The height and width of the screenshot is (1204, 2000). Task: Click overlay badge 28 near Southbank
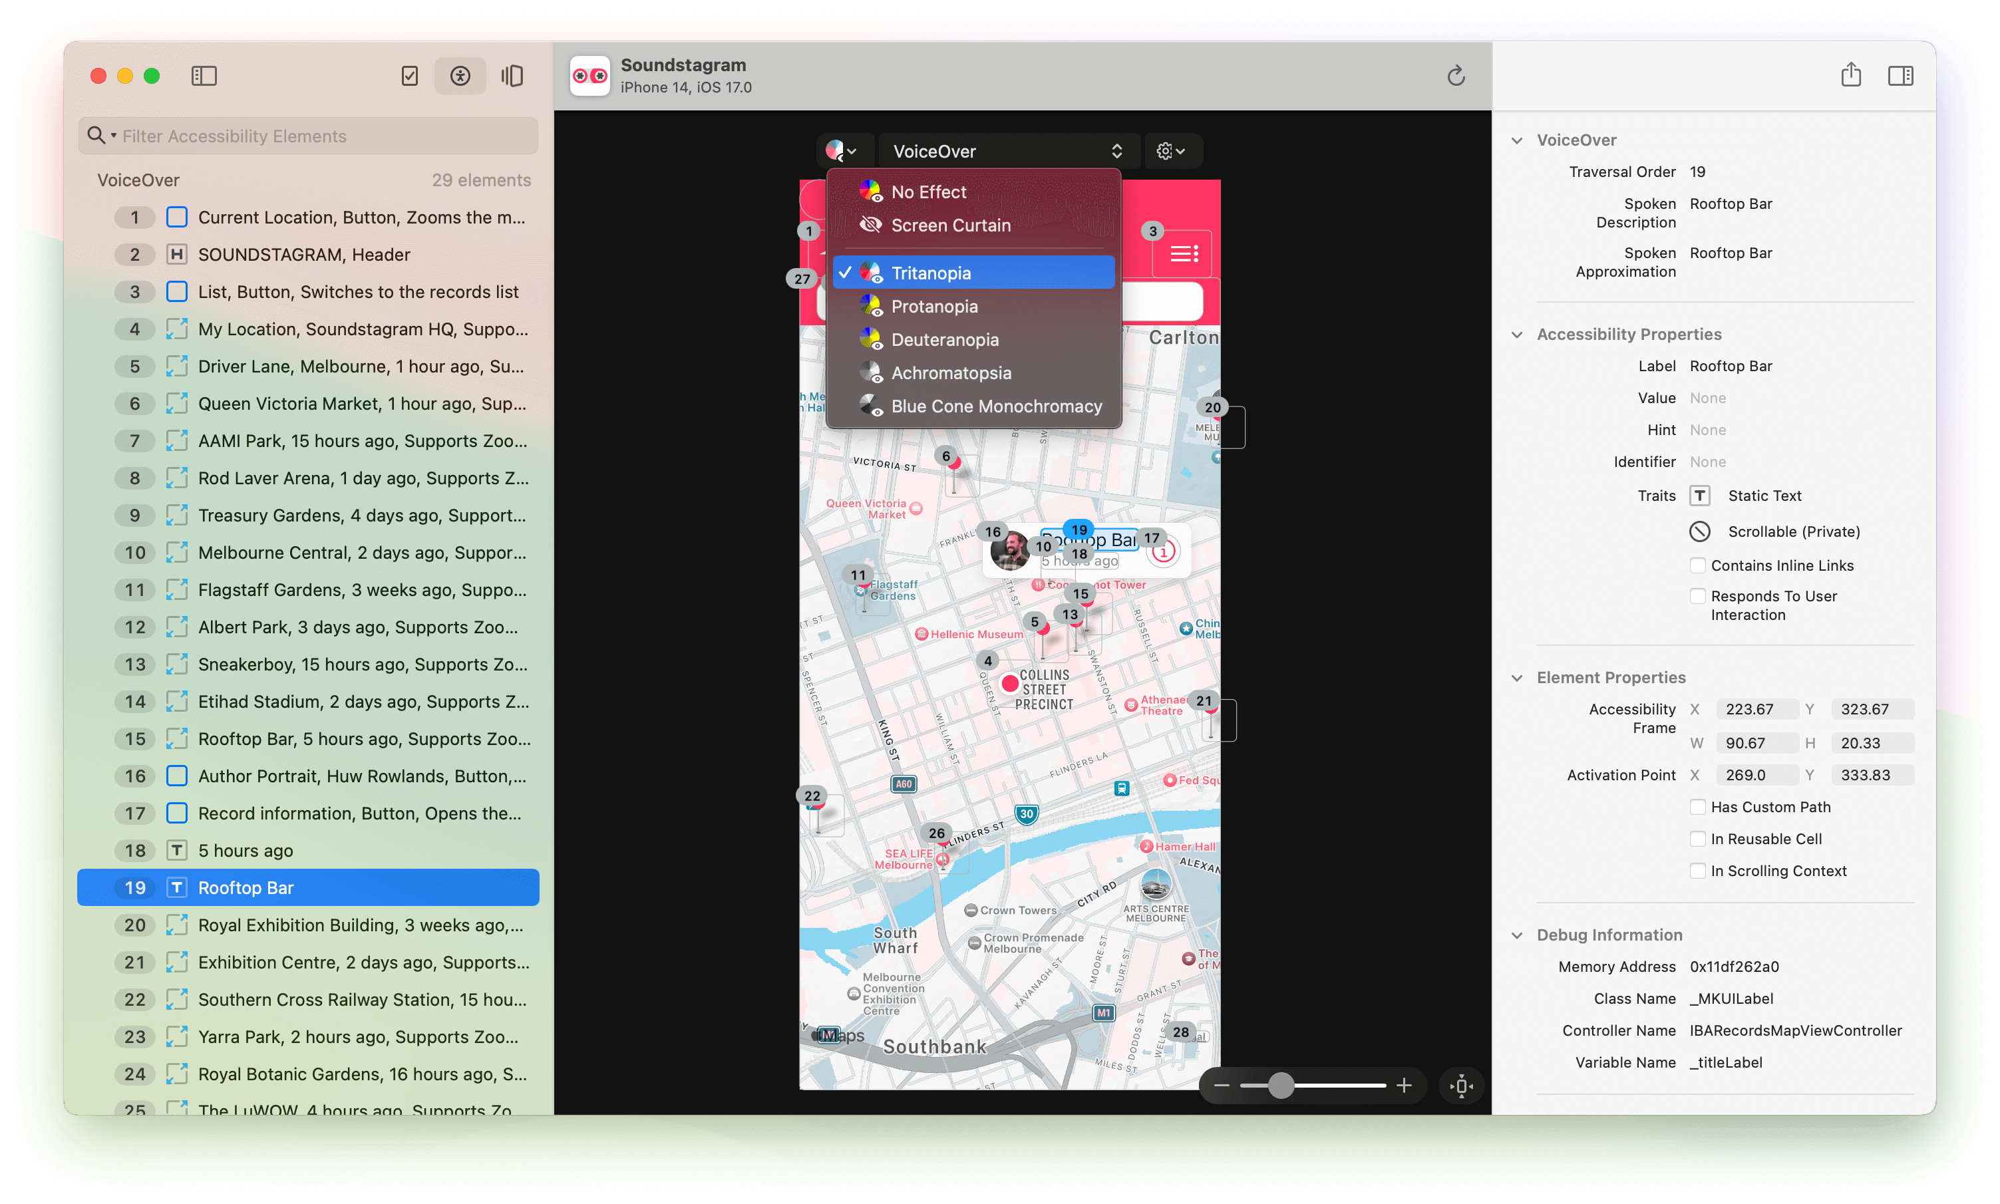tap(1180, 1032)
